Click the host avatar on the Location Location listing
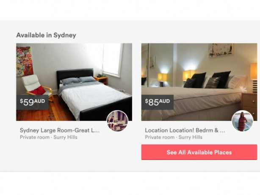Viewport: 260px width, 195px height. click(242, 121)
